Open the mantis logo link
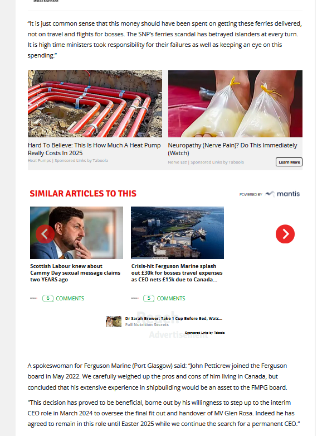The height and width of the screenshot is (436, 327). (x=282, y=194)
